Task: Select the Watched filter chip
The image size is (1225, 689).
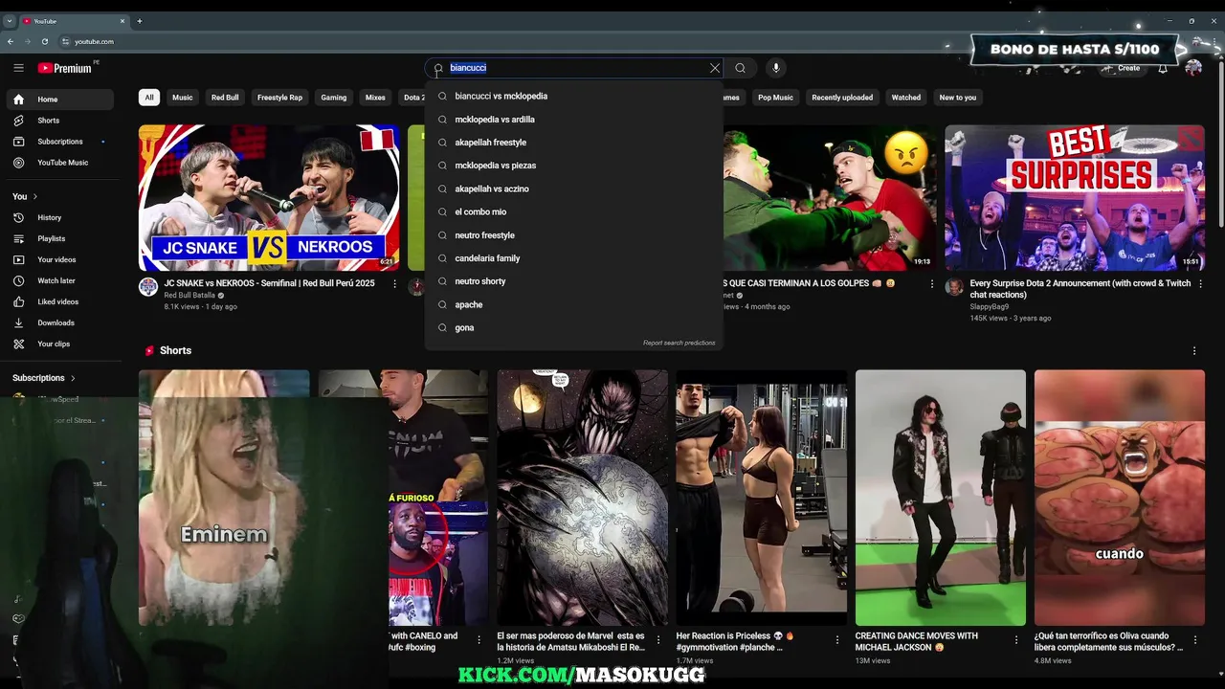Action: (906, 98)
